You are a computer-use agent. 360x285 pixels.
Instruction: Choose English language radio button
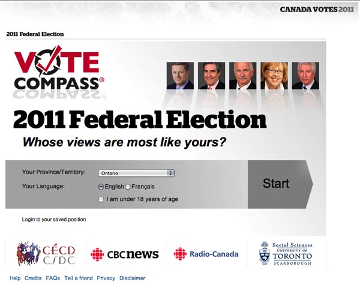point(101,187)
